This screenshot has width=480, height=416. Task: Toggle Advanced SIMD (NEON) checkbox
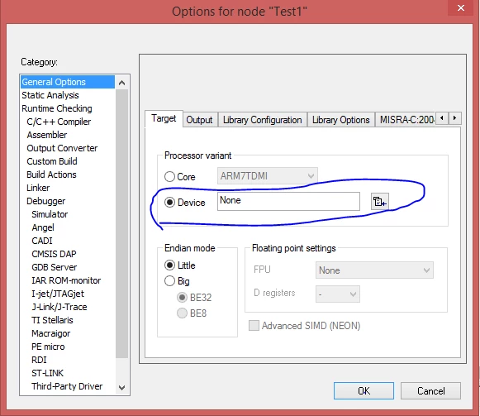tap(254, 326)
